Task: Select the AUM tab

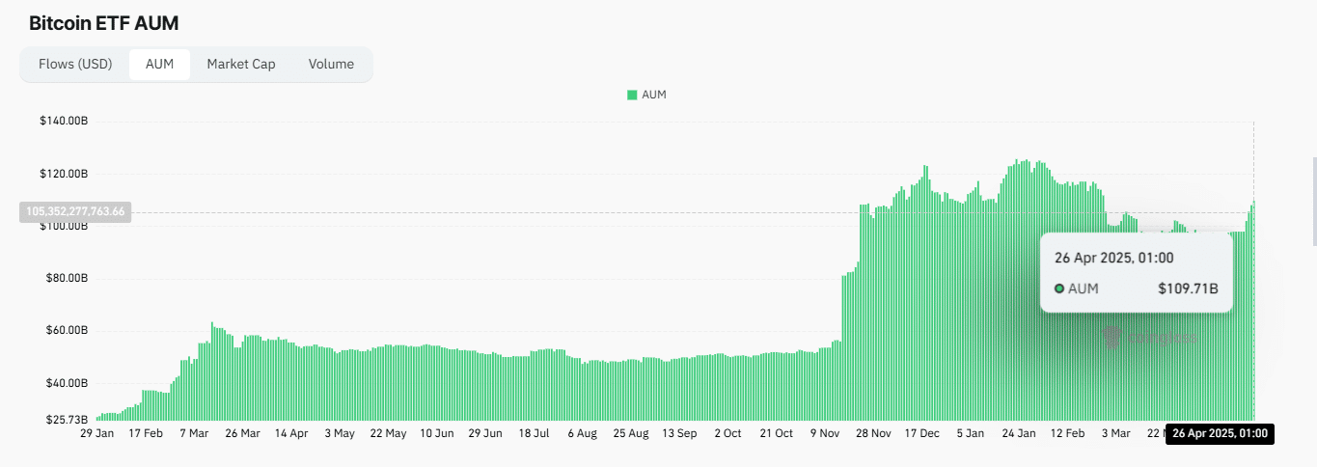Action: pos(159,65)
